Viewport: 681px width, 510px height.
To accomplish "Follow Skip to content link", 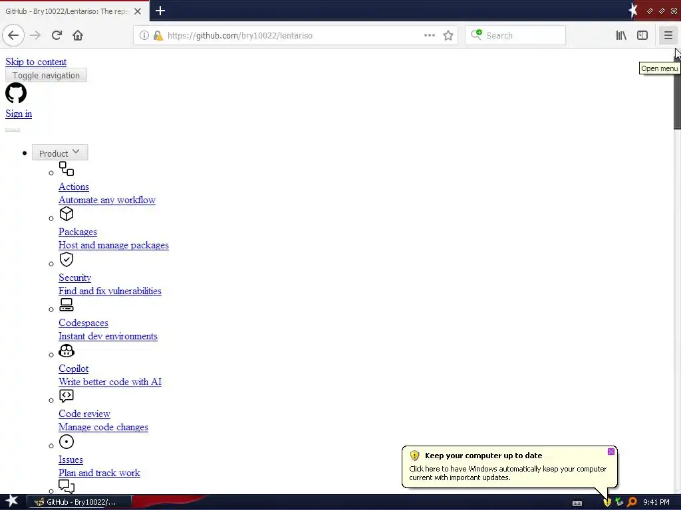I will click(x=36, y=62).
